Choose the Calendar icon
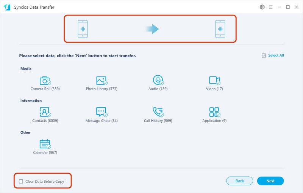The image size is (303, 193). point(45,144)
